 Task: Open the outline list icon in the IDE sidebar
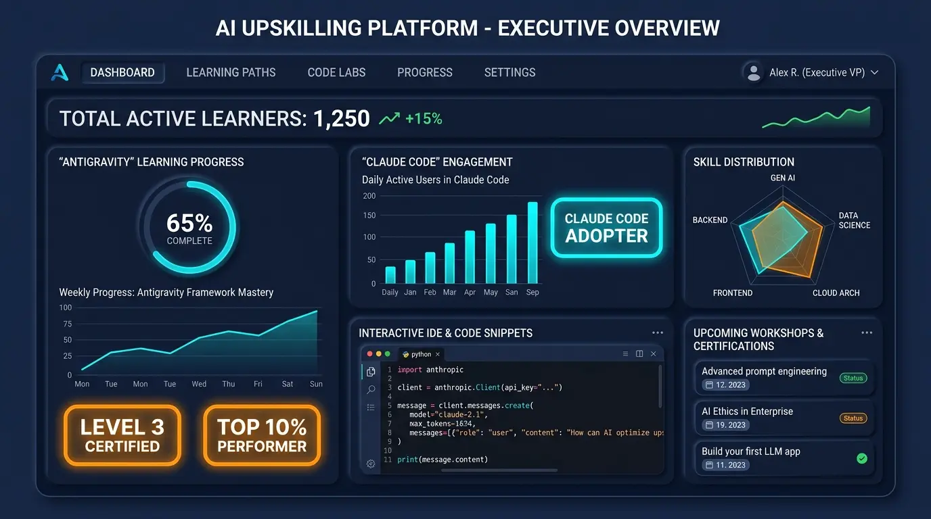coord(371,407)
